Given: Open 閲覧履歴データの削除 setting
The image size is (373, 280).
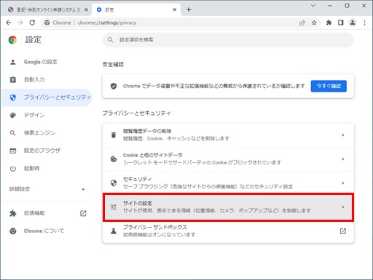Looking at the screenshot, I should click(228, 135).
